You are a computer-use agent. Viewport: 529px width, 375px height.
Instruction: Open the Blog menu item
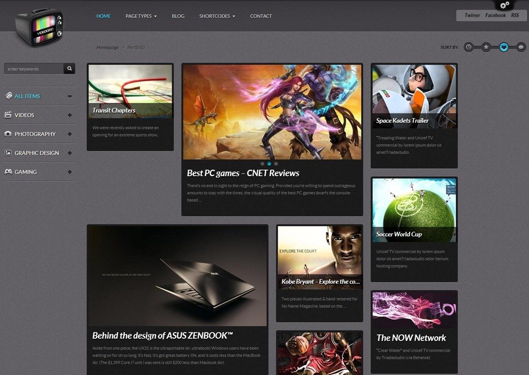click(x=178, y=16)
